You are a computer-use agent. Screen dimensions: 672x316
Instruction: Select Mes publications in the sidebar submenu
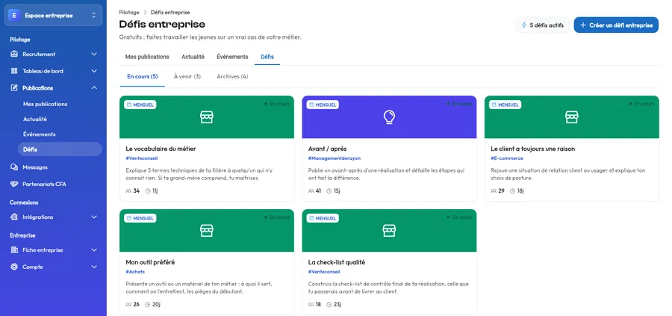45,104
